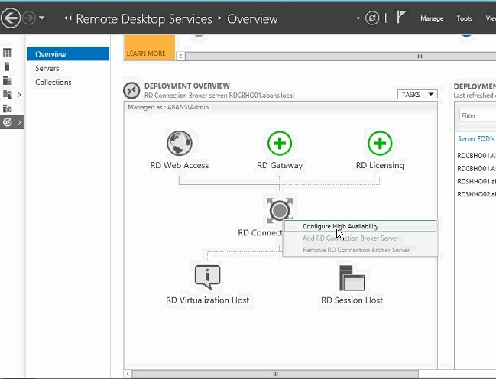Click the IIS sidebar icon
This screenshot has width=496, height=379.
8,109
